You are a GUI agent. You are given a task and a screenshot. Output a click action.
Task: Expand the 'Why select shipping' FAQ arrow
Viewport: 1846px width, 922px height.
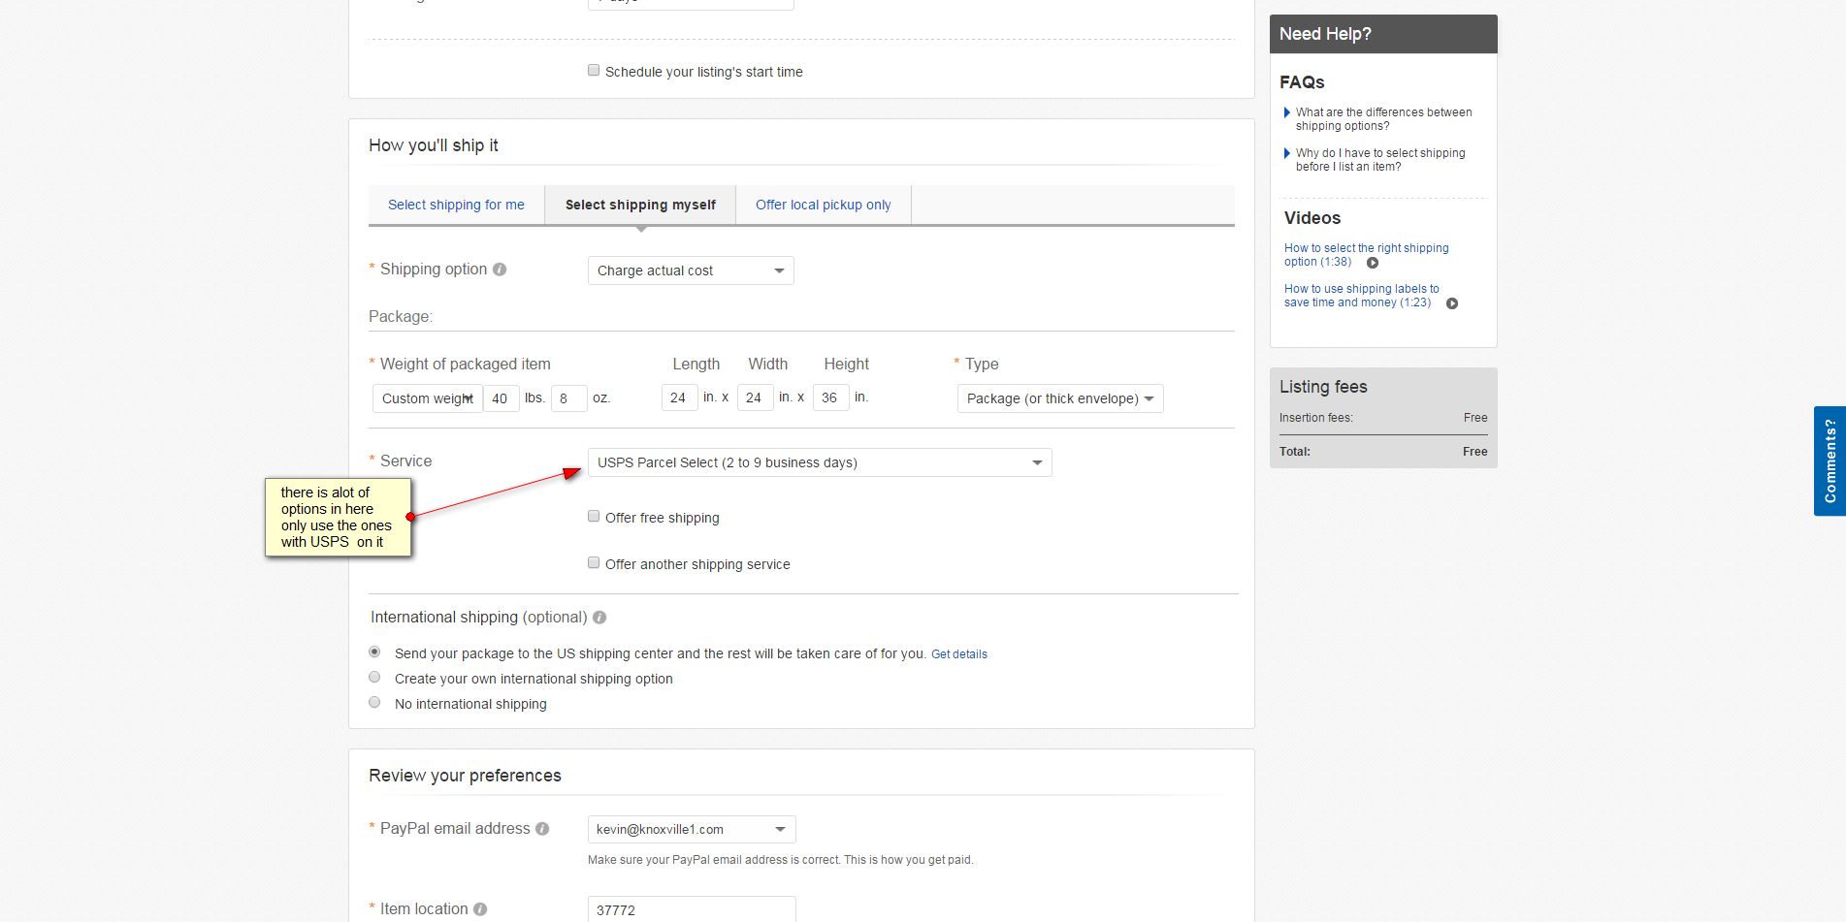pyautogui.click(x=1287, y=153)
